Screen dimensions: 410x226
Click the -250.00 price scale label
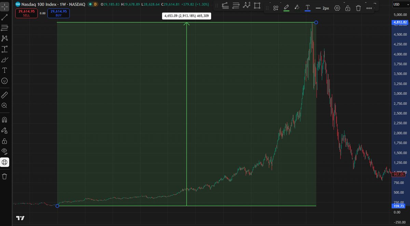coord(400,222)
